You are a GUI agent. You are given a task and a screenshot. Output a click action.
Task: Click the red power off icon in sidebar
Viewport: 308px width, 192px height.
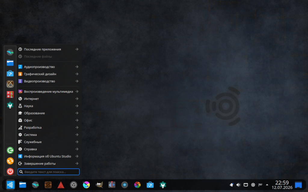click(x=10, y=171)
